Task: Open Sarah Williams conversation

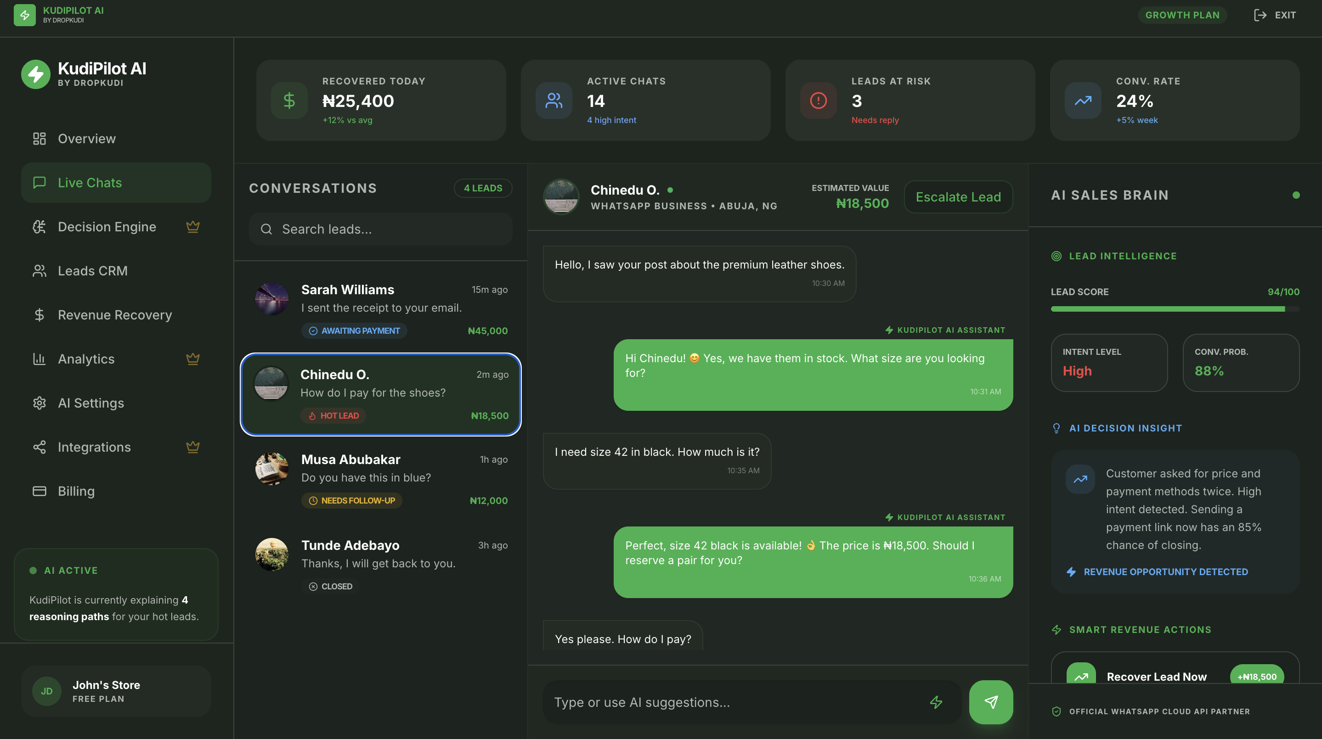Action: (381, 310)
